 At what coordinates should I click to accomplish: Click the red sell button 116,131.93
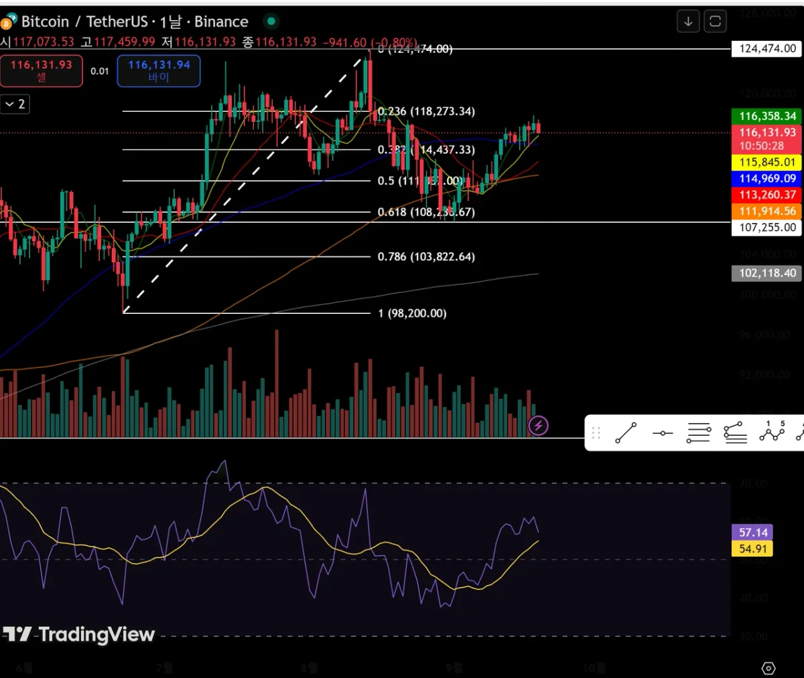click(x=42, y=71)
